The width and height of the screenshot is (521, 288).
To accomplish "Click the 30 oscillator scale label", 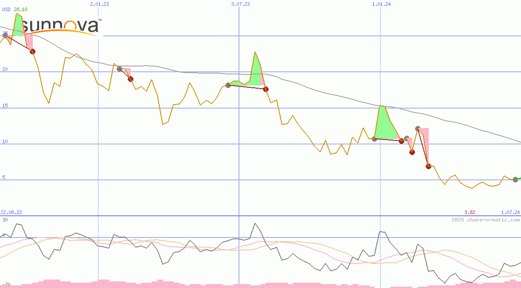I will [x=5, y=220].
